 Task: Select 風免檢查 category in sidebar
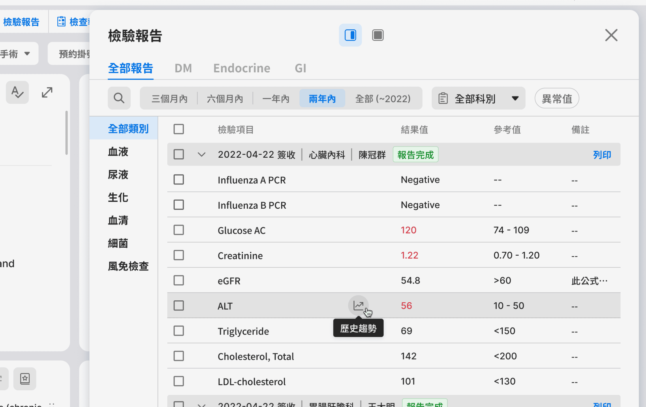tap(128, 266)
